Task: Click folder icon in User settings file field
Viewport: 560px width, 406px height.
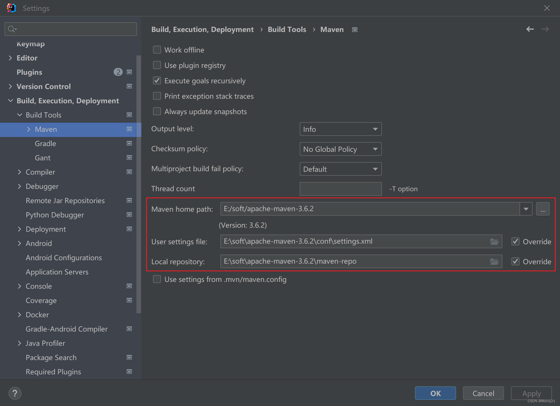Action: point(494,242)
